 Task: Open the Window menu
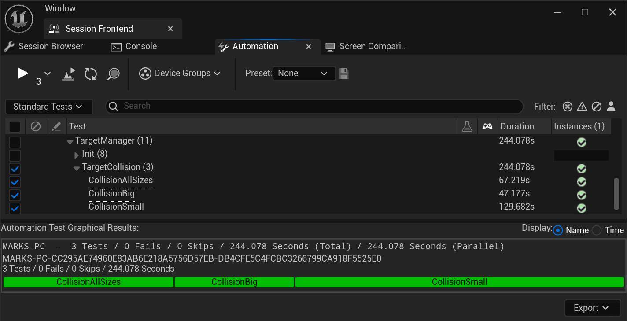60,8
